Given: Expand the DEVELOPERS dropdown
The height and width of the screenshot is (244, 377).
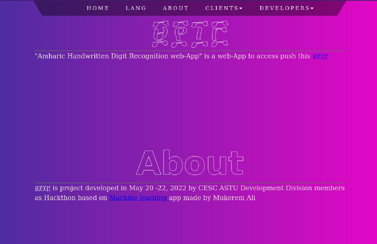Looking at the screenshot, I should click(287, 8).
